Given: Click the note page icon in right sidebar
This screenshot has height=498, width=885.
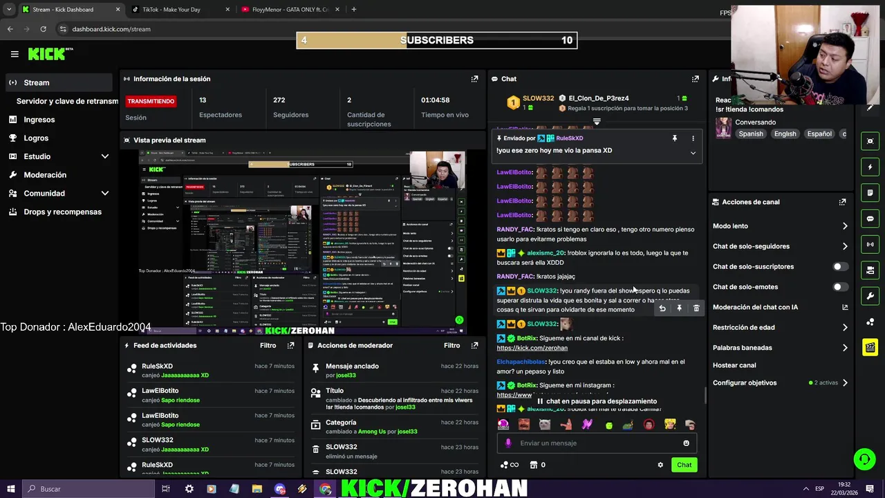Looking at the screenshot, I should click(870, 192).
